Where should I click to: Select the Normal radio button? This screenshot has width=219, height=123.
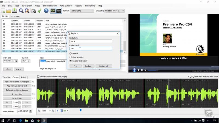tap(71, 53)
